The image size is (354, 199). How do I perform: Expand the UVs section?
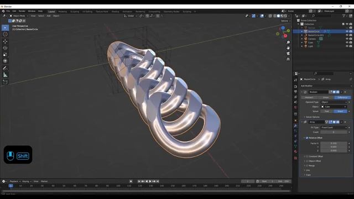[x=308, y=170]
